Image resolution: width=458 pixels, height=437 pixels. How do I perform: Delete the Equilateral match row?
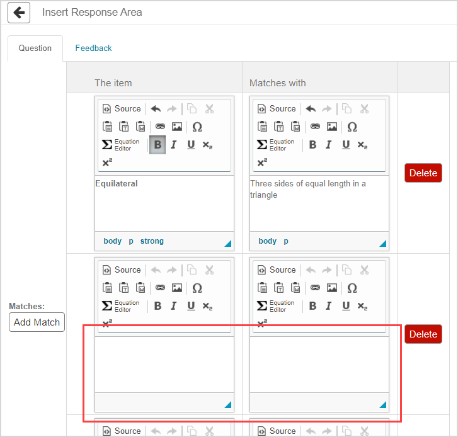[423, 173]
